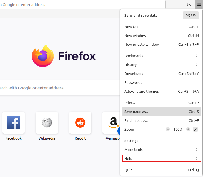Select New window menu item

click(x=162, y=36)
